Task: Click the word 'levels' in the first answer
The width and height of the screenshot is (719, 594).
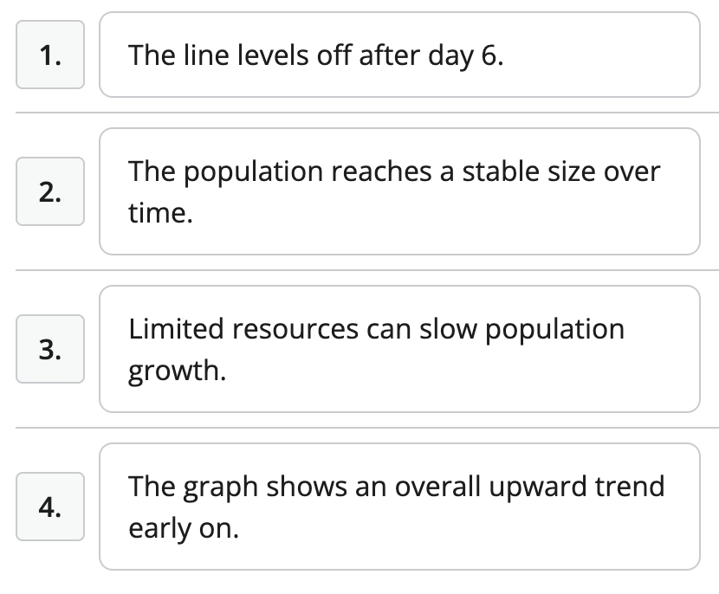Action: 273,55
